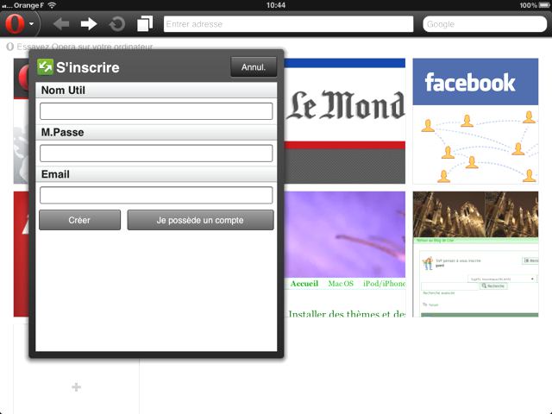Click the Google search field
Screen dimensions: 552x414
(484, 24)
